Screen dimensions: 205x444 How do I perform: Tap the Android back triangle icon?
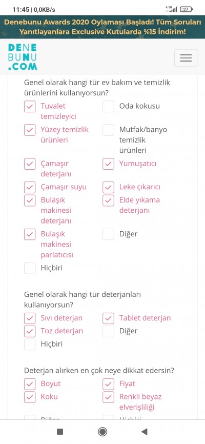(145, 432)
